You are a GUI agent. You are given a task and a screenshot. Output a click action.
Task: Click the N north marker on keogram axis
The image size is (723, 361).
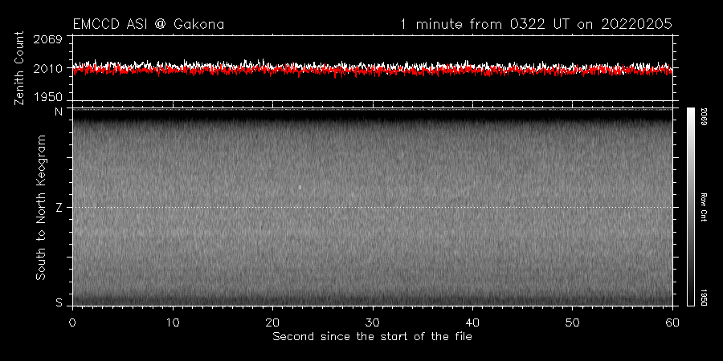[59, 112]
